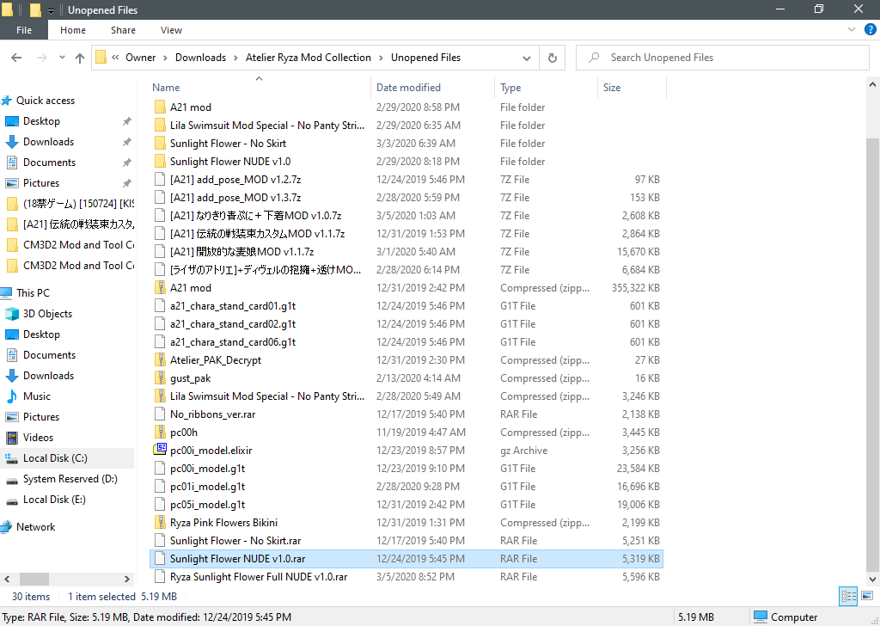Open recent locations dropdown arrow

click(x=62, y=58)
